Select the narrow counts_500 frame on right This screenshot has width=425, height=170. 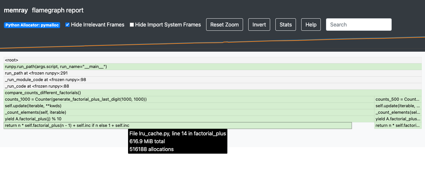pos(398,99)
